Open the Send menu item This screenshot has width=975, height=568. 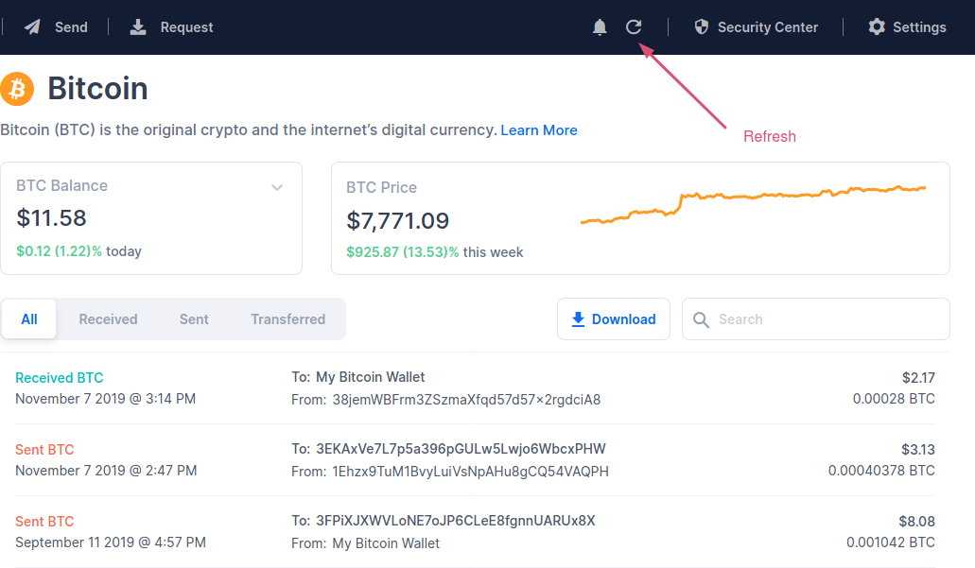click(71, 27)
